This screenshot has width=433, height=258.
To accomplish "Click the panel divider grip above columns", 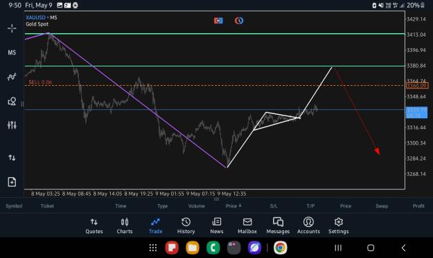I will (x=216, y=199).
